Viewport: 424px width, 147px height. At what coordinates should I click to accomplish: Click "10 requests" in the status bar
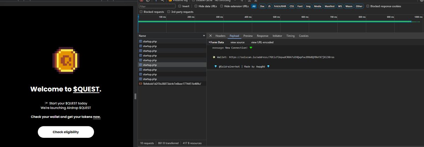(147, 143)
